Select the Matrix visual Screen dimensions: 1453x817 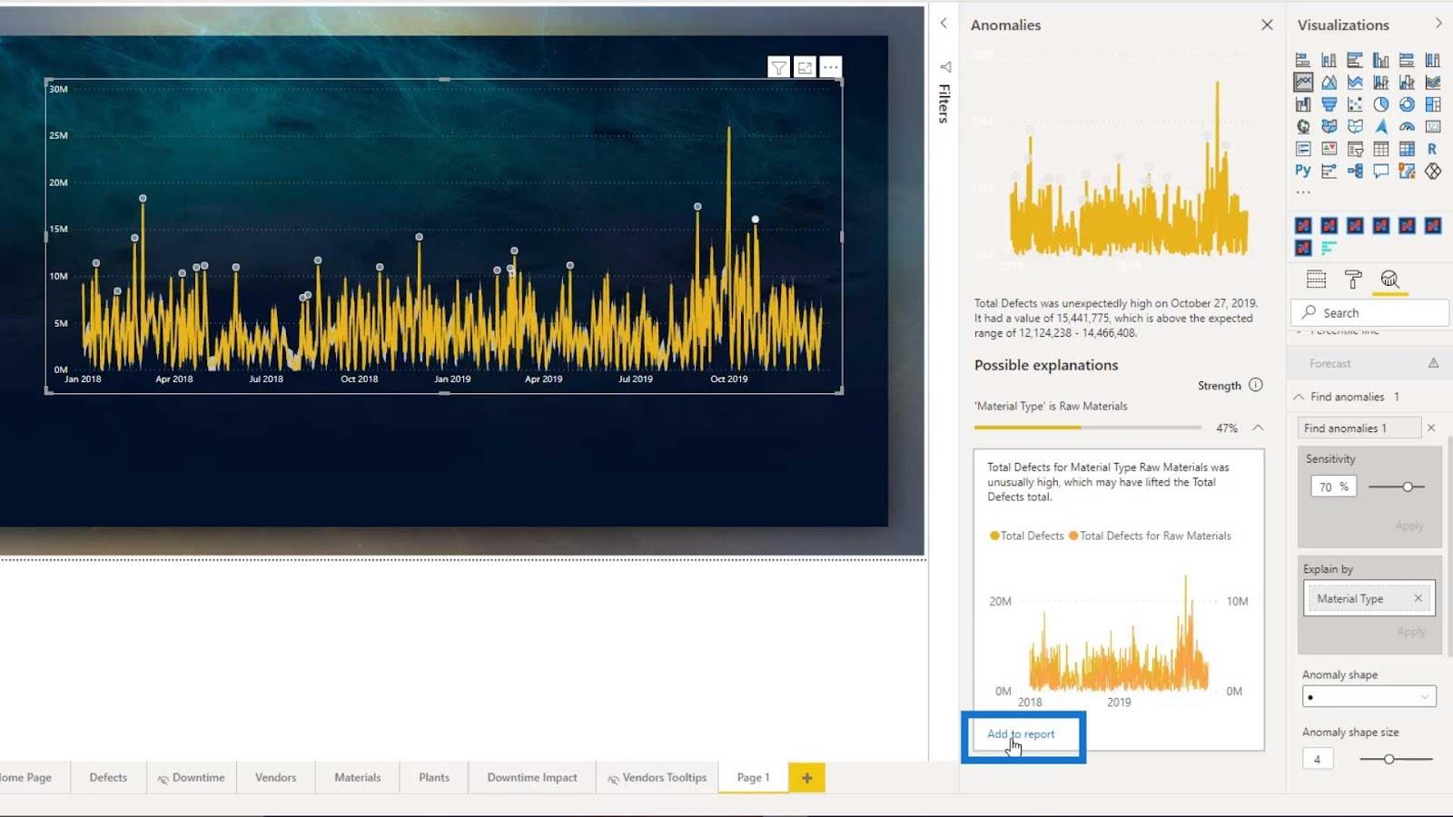pyautogui.click(x=1407, y=148)
